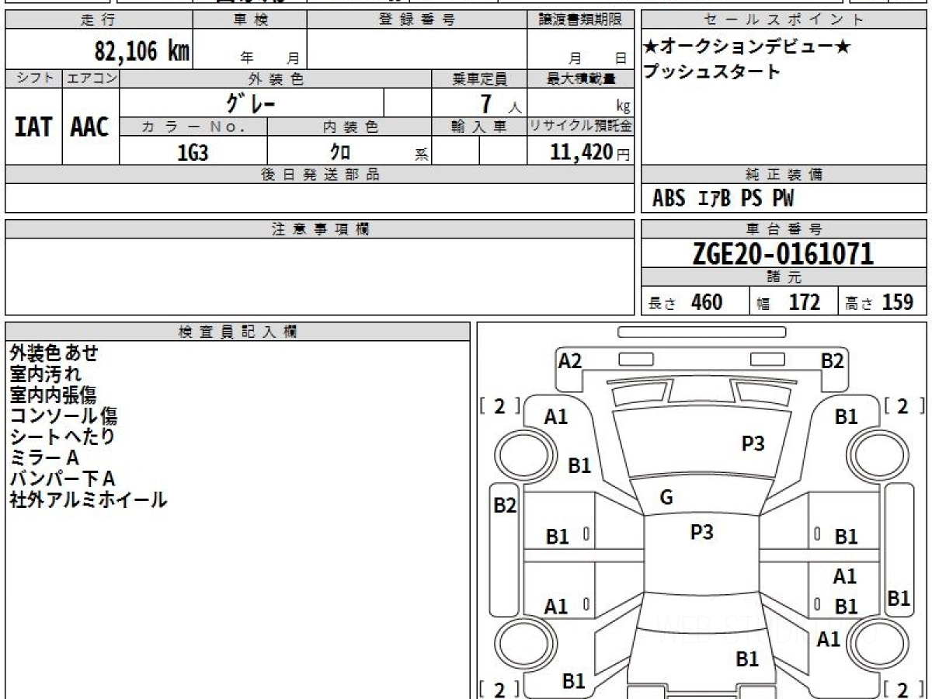Select the 内装色 header

point(349,127)
